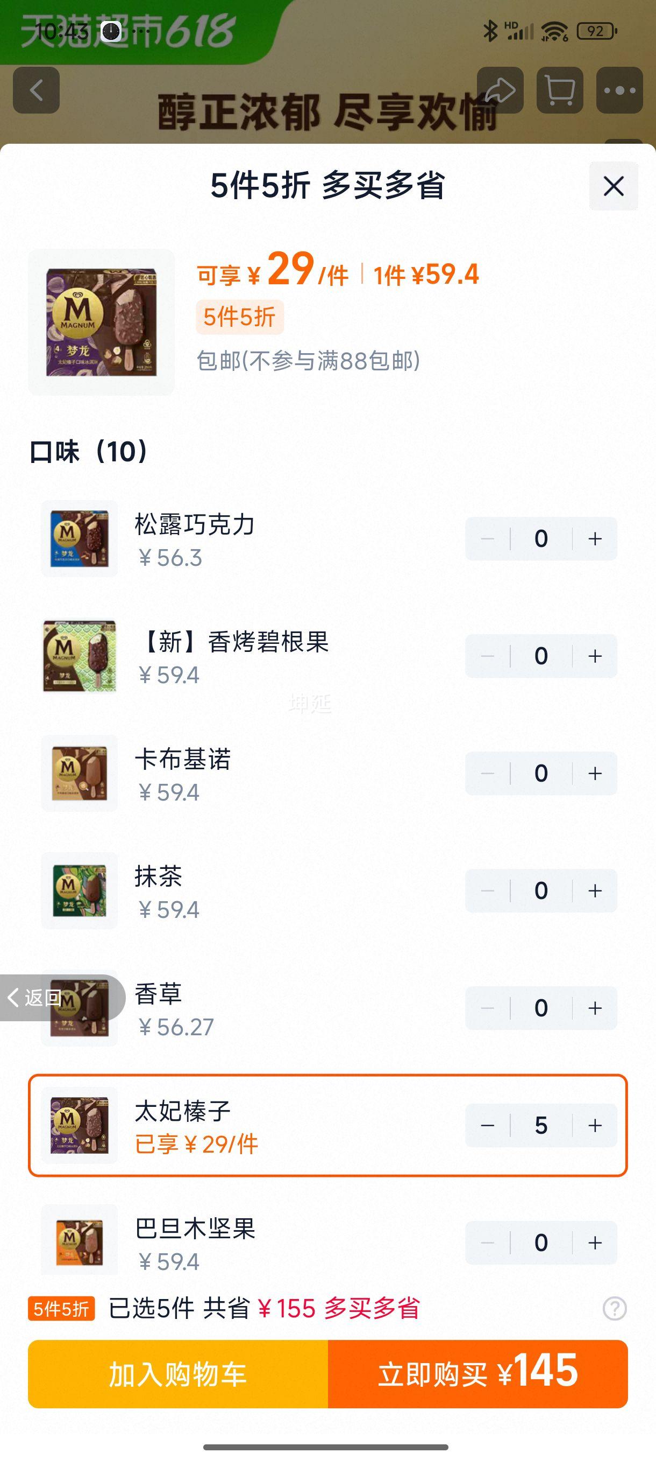Open the main Magnum product thumbnail
The height and width of the screenshot is (1460, 656).
101,322
